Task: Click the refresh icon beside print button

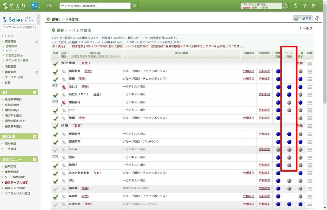Action: pyautogui.click(x=317, y=18)
